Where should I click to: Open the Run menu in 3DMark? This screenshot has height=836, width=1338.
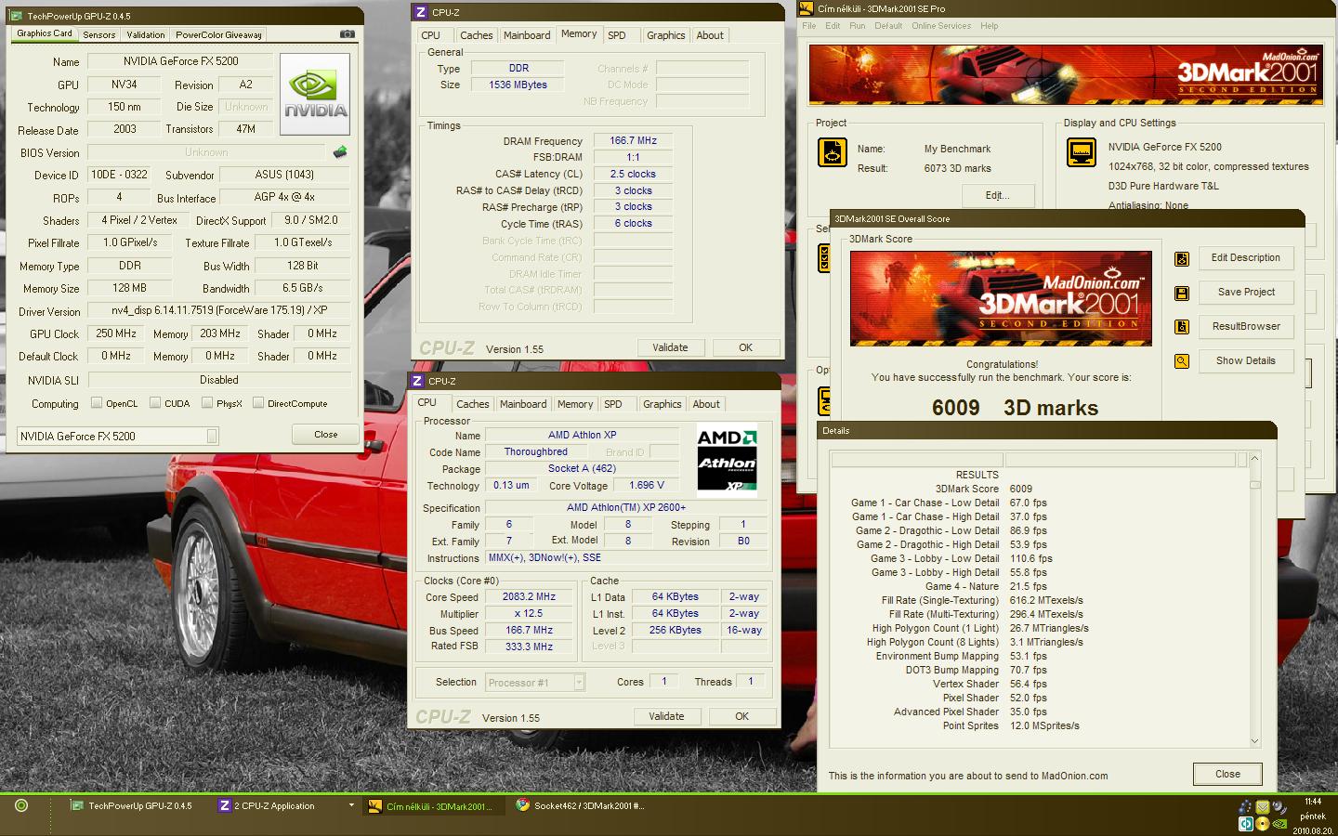857,26
